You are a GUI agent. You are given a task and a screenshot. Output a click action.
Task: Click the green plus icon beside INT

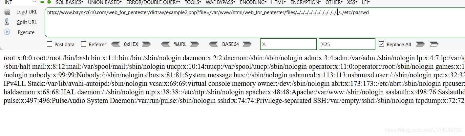coord(49,2)
